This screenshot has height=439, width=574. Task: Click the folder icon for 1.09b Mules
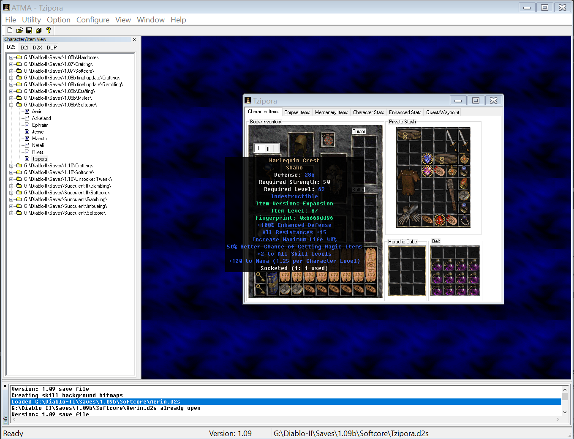tap(19, 98)
